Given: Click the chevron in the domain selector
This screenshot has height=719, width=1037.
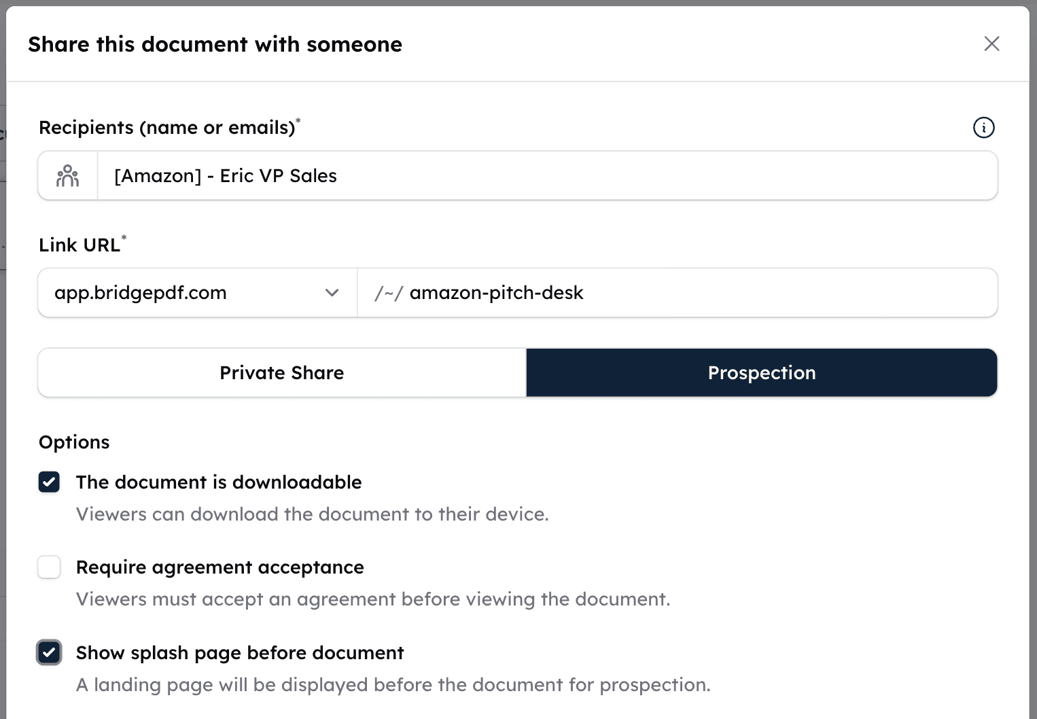Looking at the screenshot, I should pyautogui.click(x=332, y=292).
